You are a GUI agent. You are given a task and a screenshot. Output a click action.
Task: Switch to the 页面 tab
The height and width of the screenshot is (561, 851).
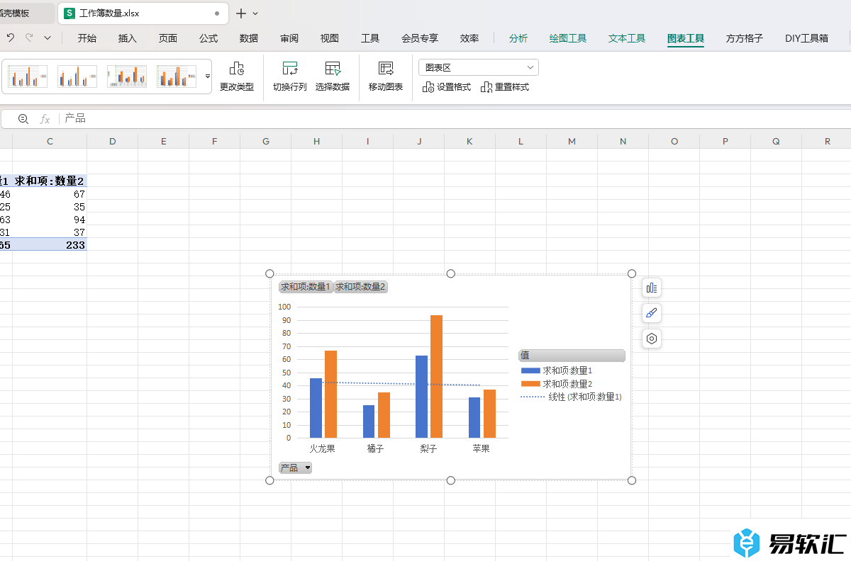pyautogui.click(x=168, y=38)
